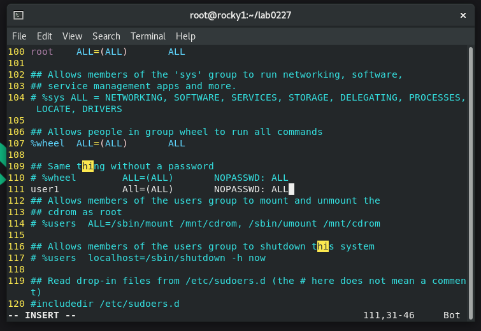Open the Search menu
481x331 pixels.
(106, 36)
